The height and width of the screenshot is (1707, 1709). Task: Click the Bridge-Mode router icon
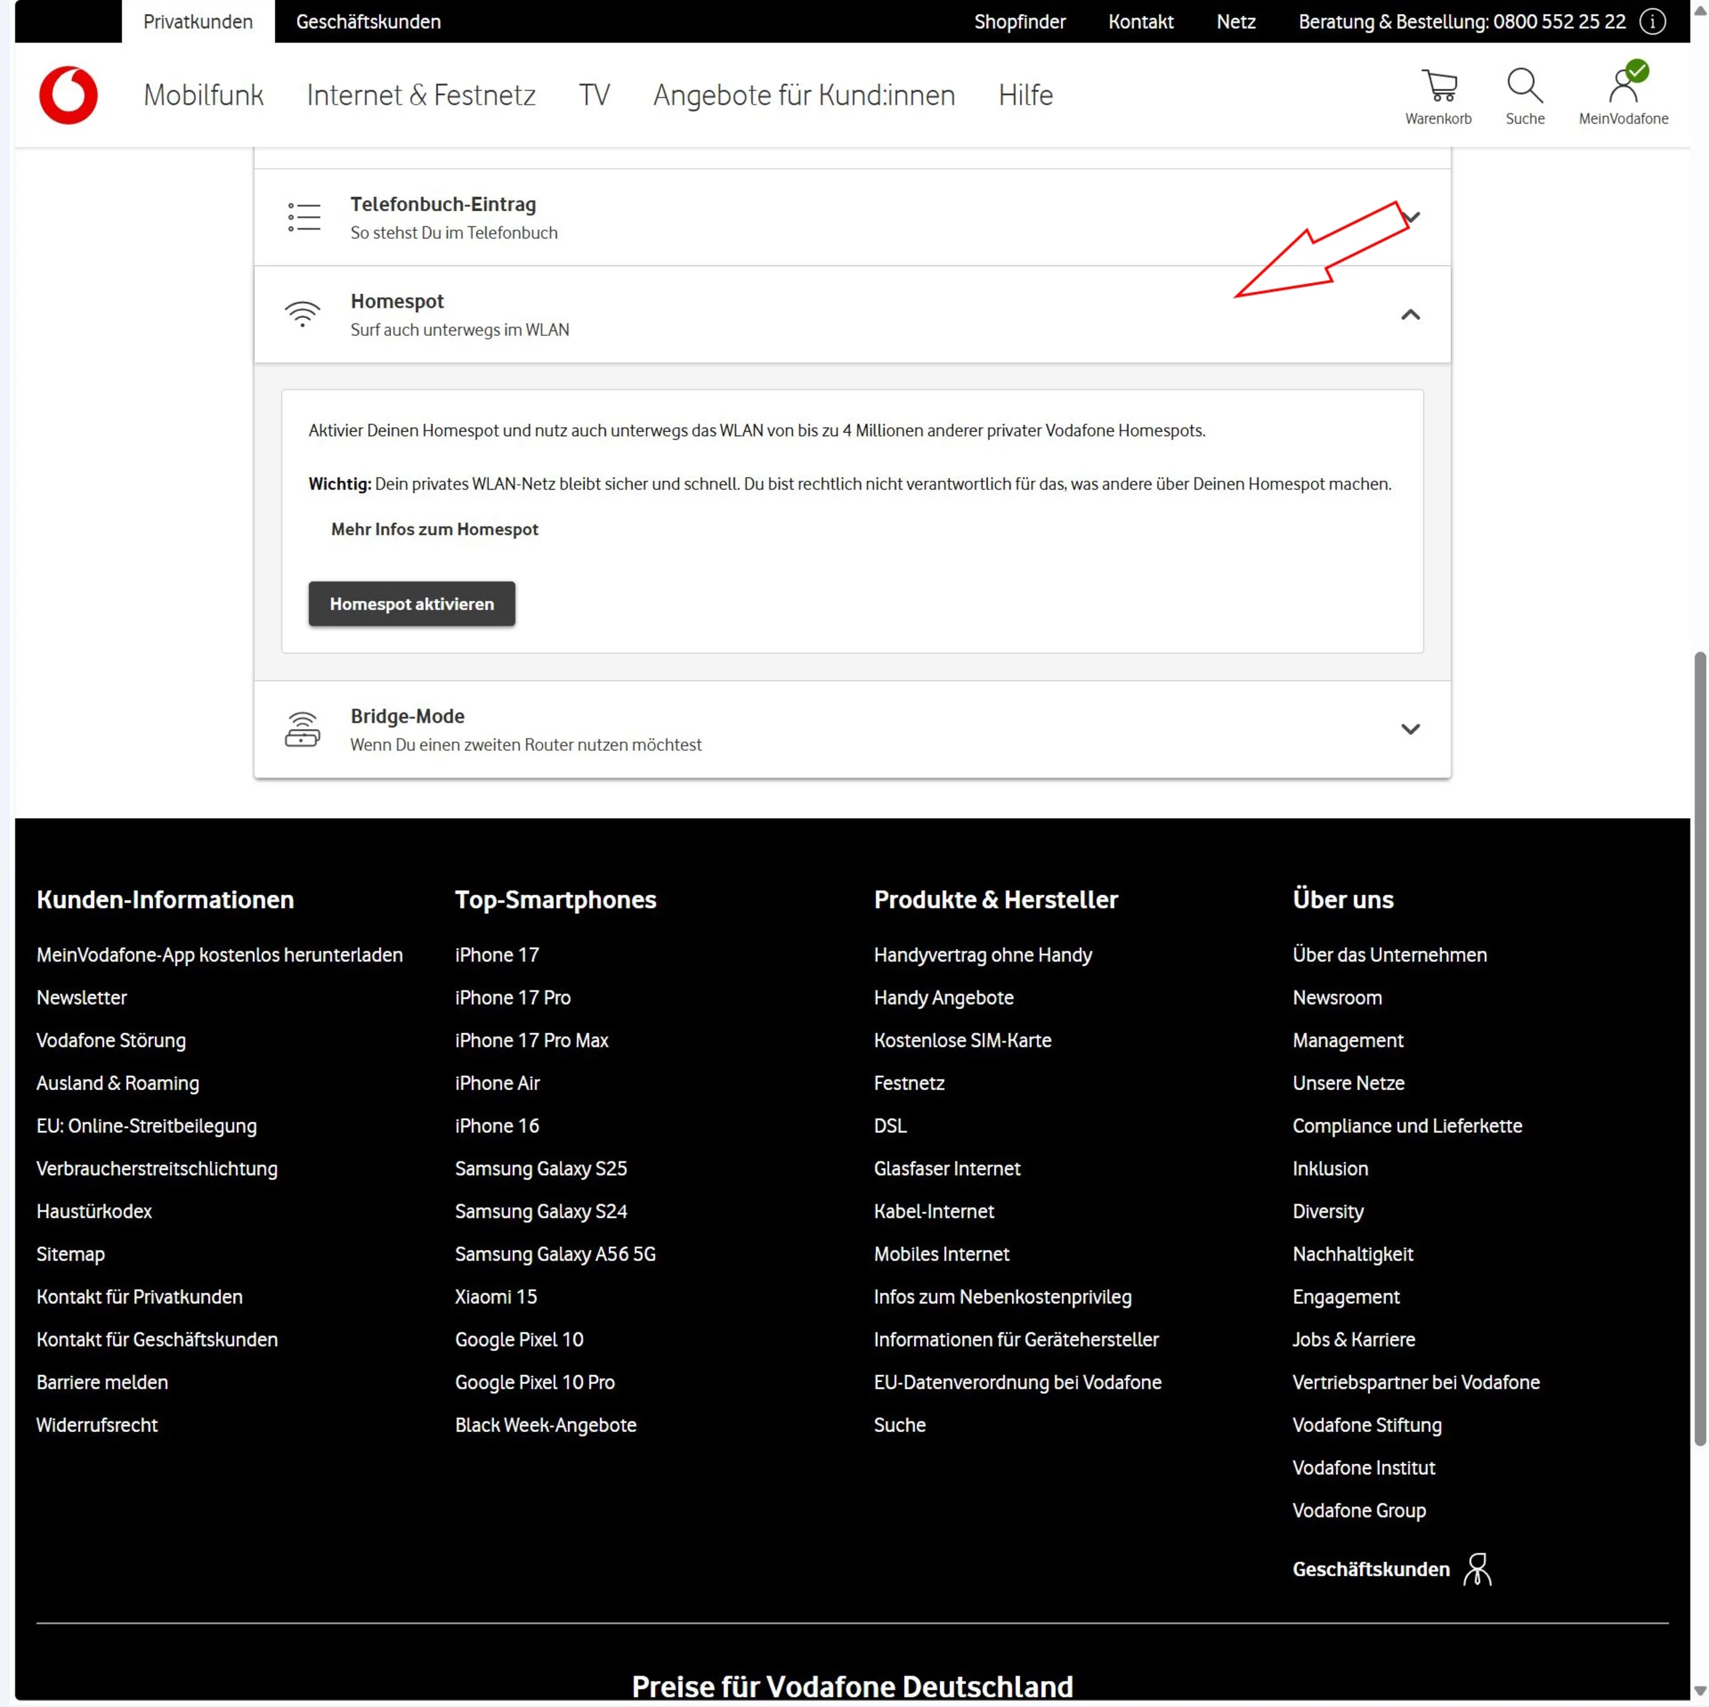[x=302, y=729]
